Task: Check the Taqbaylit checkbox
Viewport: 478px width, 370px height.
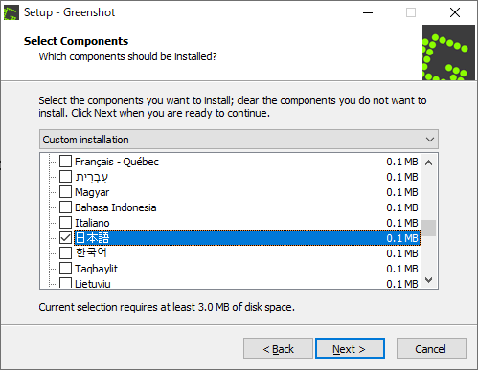Action: pyautogui.click(x=65, y=269)
